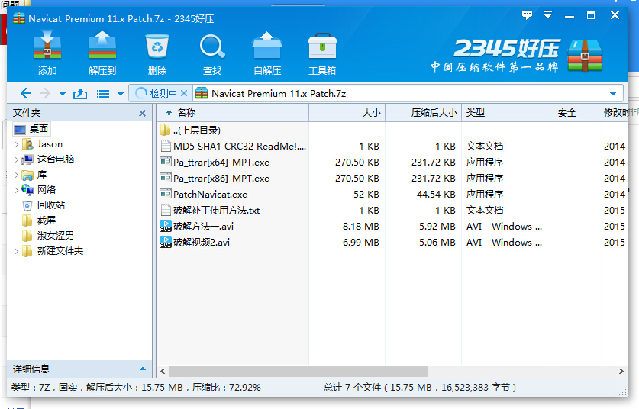Cancel the 检测中 scan with X

[x=184, y=93]
